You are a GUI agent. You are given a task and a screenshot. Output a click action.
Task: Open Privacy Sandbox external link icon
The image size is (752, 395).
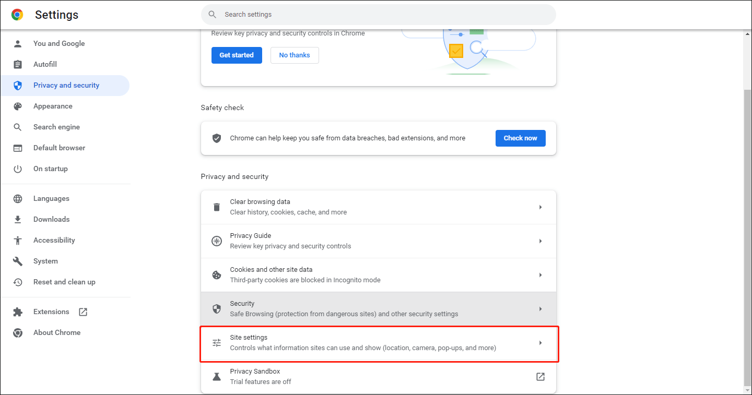(x=540, y=377)
